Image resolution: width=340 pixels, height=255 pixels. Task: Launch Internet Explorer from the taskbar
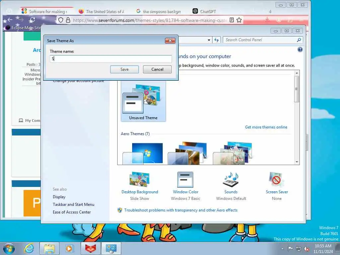pyautogui.click(x=29, y=248)
